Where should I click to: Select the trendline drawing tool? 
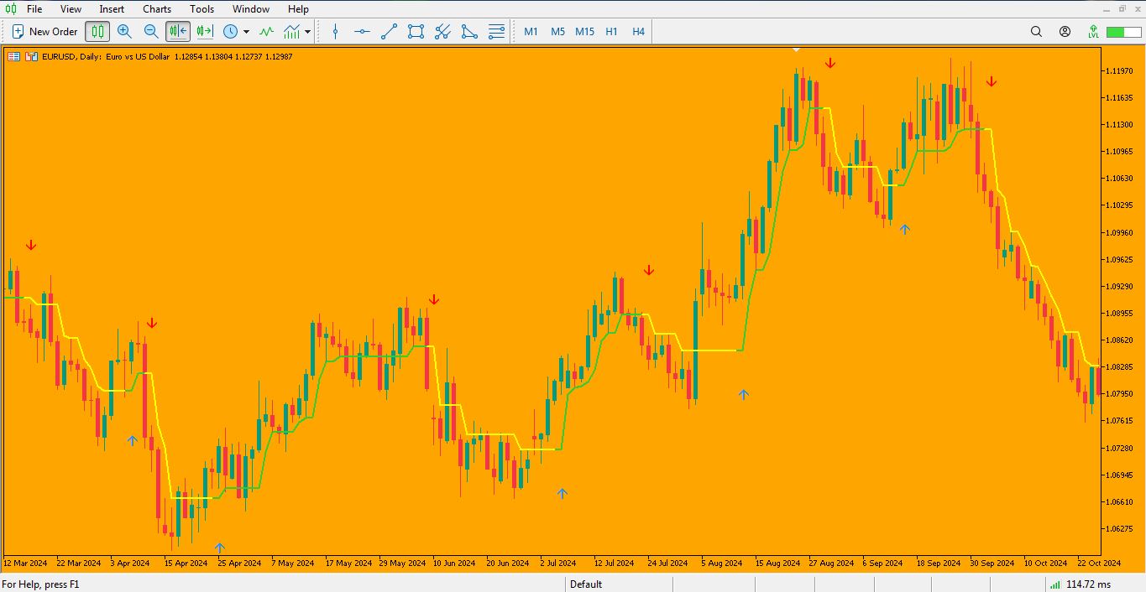389,32
